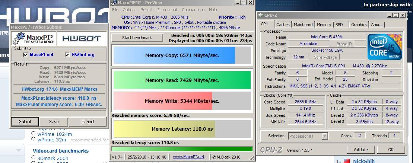Open the Screenshot menu in MaxxMEM²
413x163 pixels.
(x=167, y=10)
